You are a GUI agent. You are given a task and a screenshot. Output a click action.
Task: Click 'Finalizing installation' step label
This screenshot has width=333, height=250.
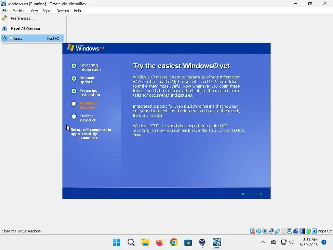coord(88,118)
